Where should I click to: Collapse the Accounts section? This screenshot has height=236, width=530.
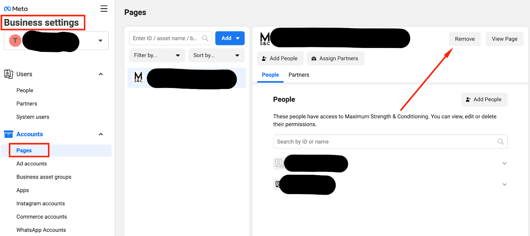coord(101,134)
